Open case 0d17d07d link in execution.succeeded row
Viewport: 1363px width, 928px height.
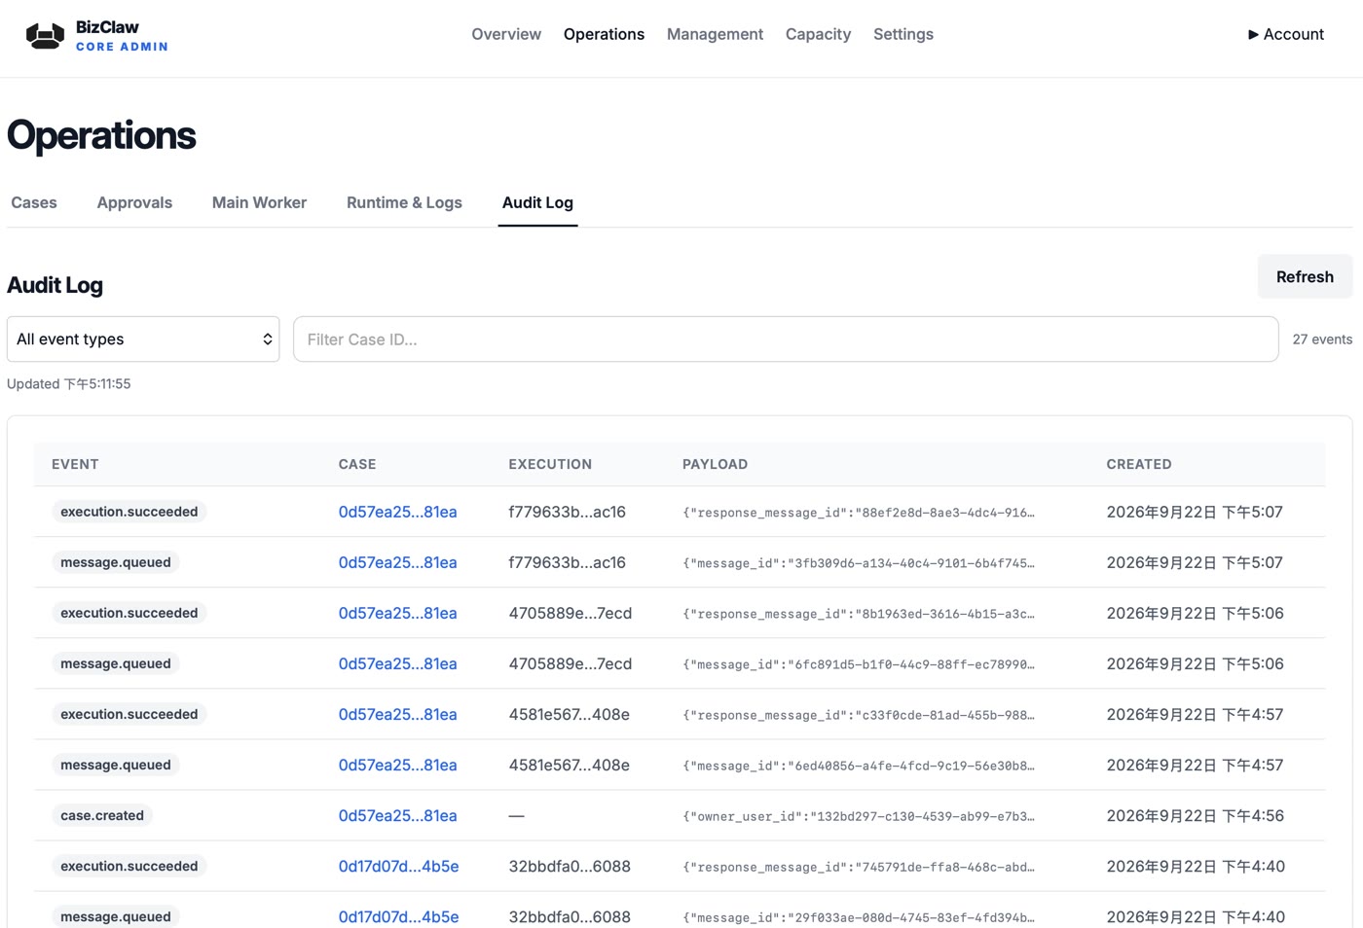[x=398, y=866]
